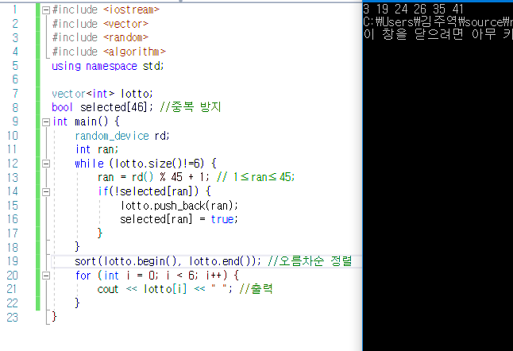Click 'ran = rd() % 45 + 1;' statement

tap(153, 177)
